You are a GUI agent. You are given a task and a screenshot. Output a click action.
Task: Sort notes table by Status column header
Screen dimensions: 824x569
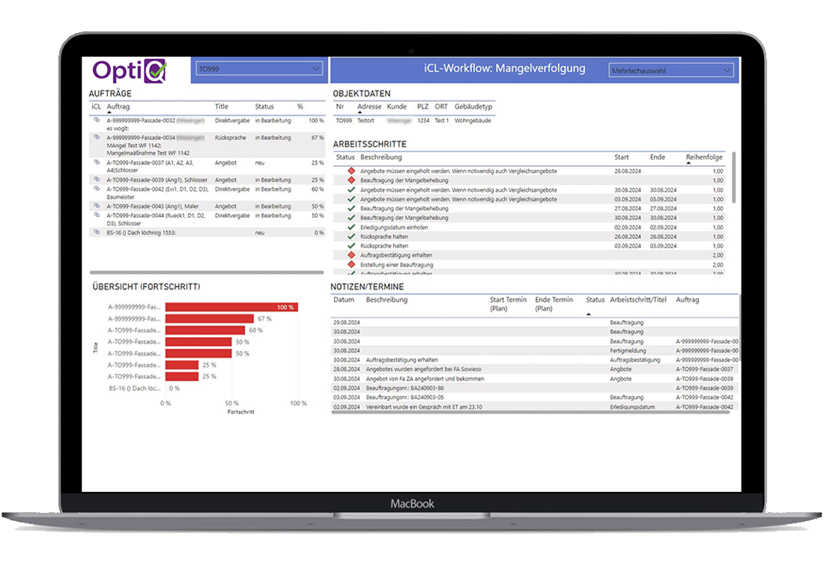[595, 300]
